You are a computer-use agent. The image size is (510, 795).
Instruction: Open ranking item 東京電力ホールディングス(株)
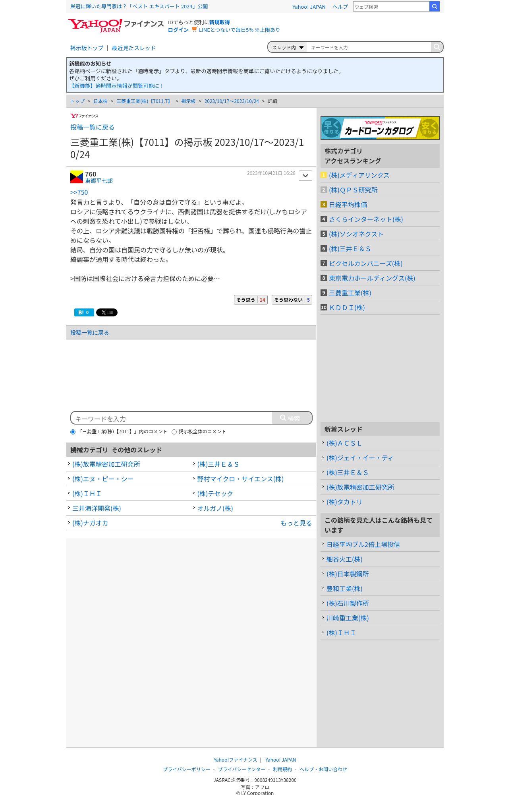pyautogui.click(x=372, y=278)
